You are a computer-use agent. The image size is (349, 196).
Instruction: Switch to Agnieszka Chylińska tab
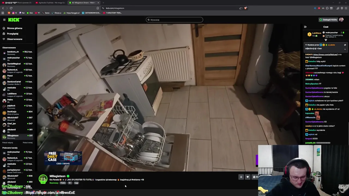51,3
